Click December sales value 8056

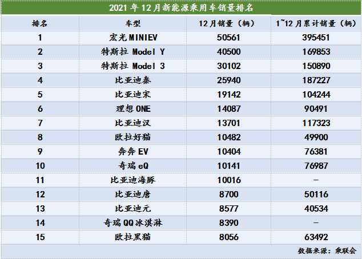[228, 237]
